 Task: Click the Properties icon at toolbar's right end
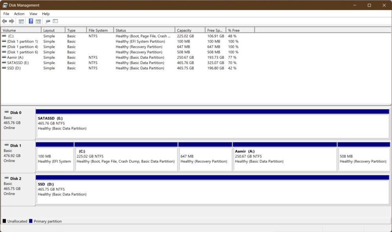pos(55,21)
